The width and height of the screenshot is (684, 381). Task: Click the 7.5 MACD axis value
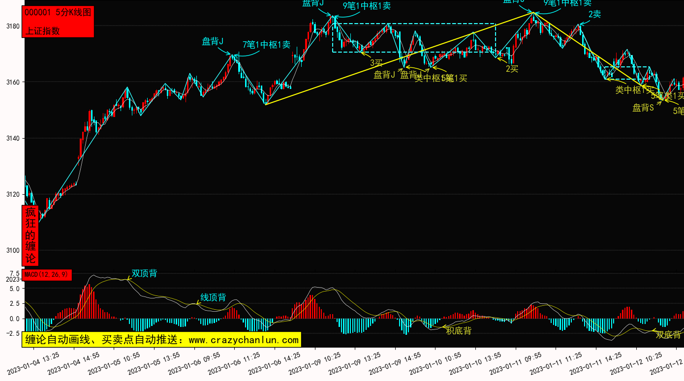click(x=15, y=273)
